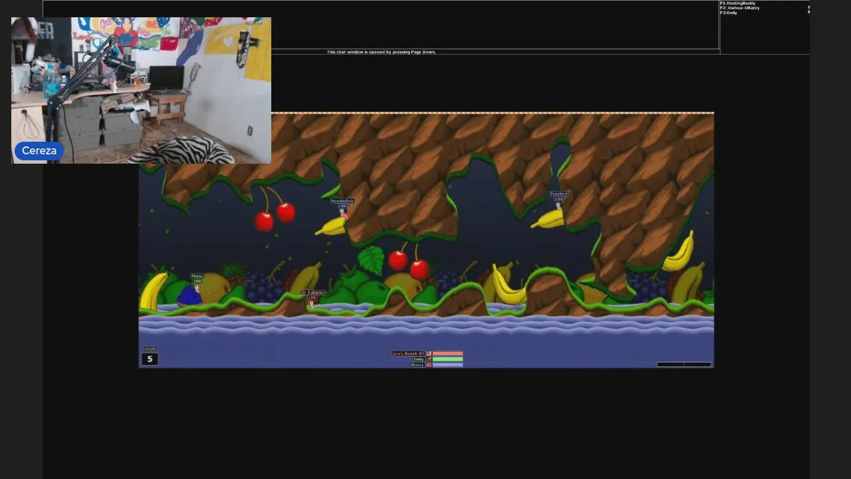Viewport: 851px width, 479px height.
Task: Click the US flag beside Cere's Bunch Of
Action: (429, 353)
